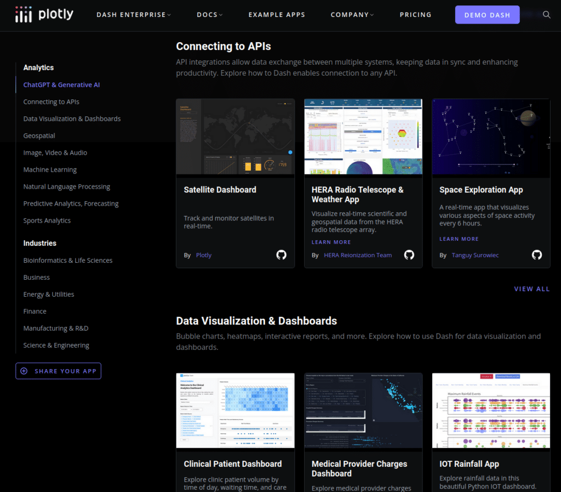The image size is (561, 492).
Task: Open Tanguy Surowiec author link
Action: click(475, 255)
